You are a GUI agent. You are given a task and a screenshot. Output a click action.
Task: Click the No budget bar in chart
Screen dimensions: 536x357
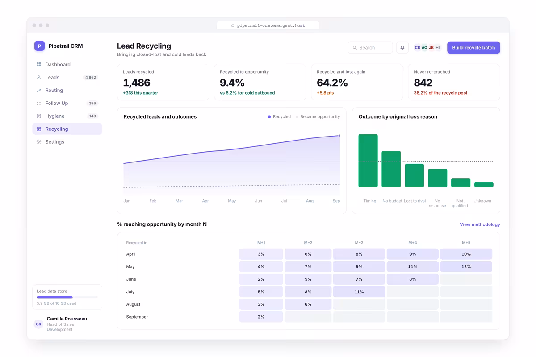[x=391, y=169]
